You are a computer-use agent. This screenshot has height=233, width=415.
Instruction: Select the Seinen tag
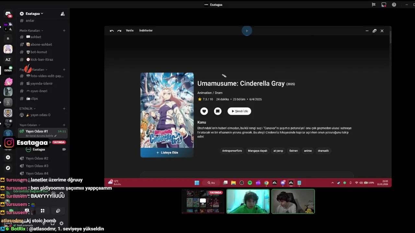point(293,151)
